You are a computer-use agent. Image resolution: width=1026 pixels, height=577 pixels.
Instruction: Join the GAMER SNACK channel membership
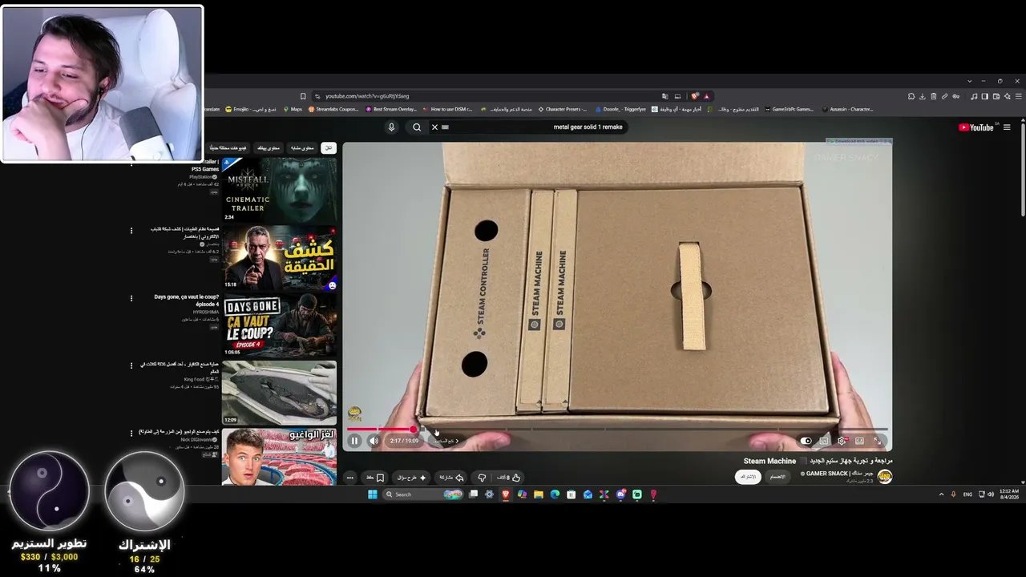coord(778,476)
